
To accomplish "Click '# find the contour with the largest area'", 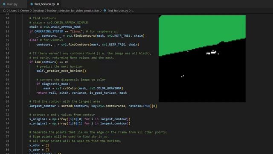I will point(65,101).
